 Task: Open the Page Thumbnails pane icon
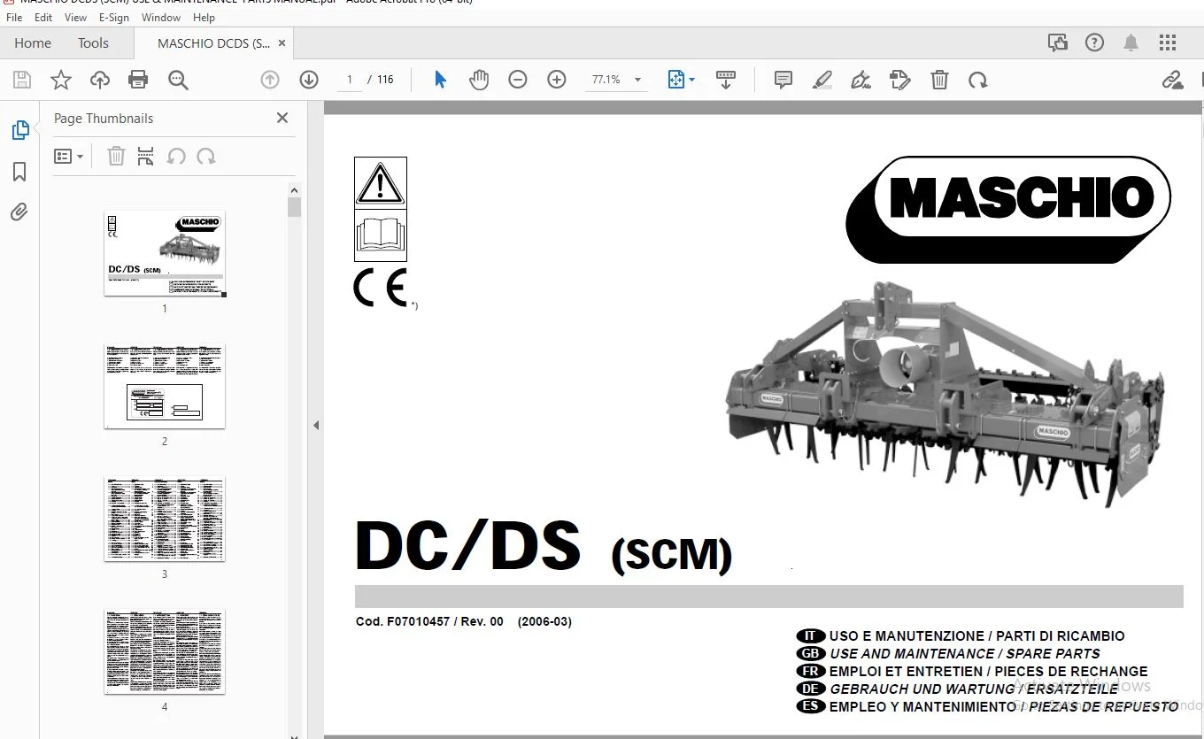point(20,130)
